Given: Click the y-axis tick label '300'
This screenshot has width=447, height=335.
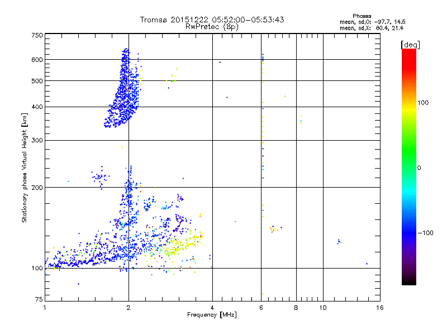Looking at the screenshot, I should (37, 141).
